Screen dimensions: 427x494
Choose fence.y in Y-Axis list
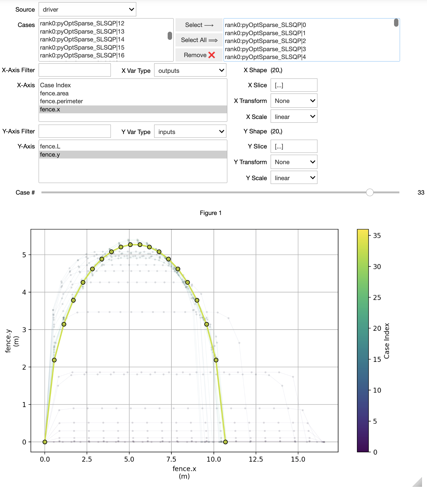133,154
